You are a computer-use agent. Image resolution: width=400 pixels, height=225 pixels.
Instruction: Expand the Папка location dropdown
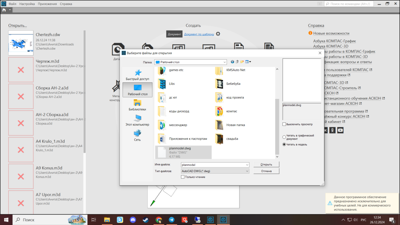pos(224,62)
